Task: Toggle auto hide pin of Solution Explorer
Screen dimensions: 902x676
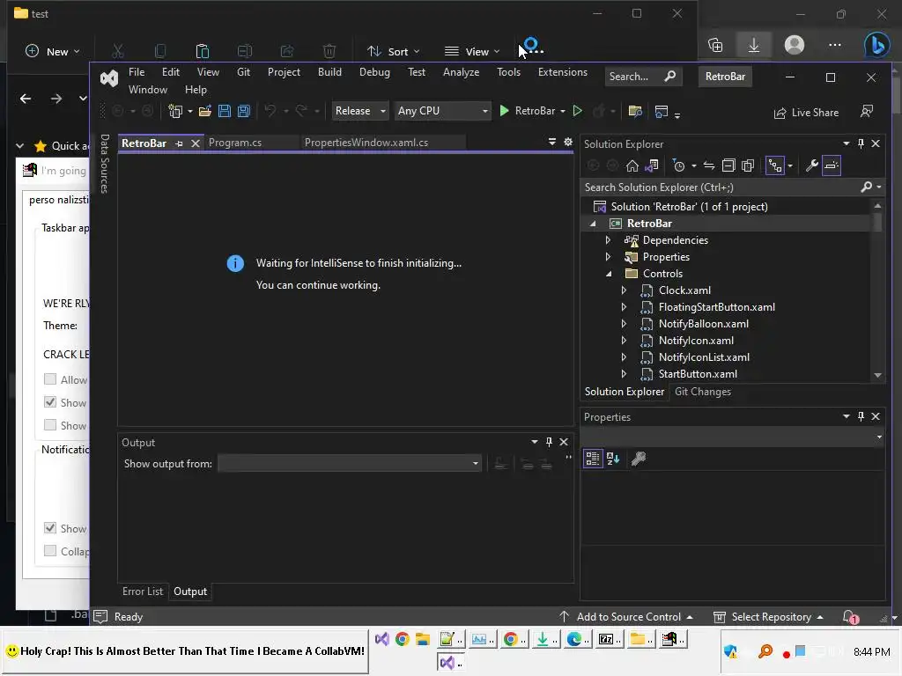Action: [x=861, y=143]
